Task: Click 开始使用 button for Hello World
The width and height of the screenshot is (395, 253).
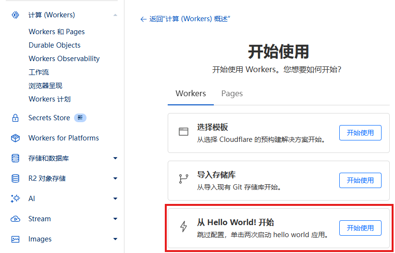Action: 360,228
